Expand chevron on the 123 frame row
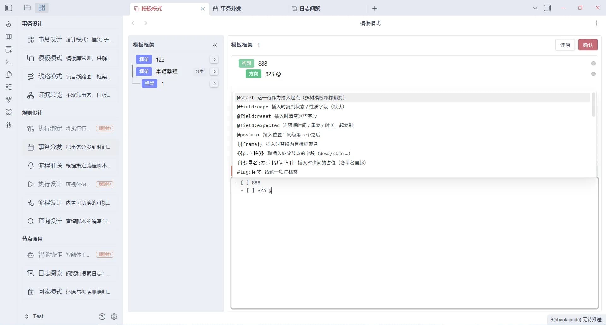The height and width of the screenshot is (325, 606). [x=214, y=60]
